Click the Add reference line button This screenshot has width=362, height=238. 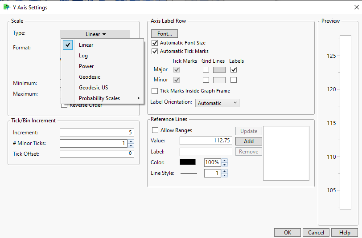pos(249,141)
